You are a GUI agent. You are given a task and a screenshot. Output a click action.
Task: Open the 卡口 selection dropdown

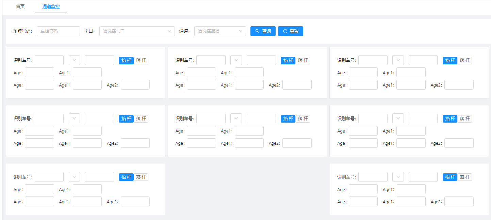[x=137, y=31]
